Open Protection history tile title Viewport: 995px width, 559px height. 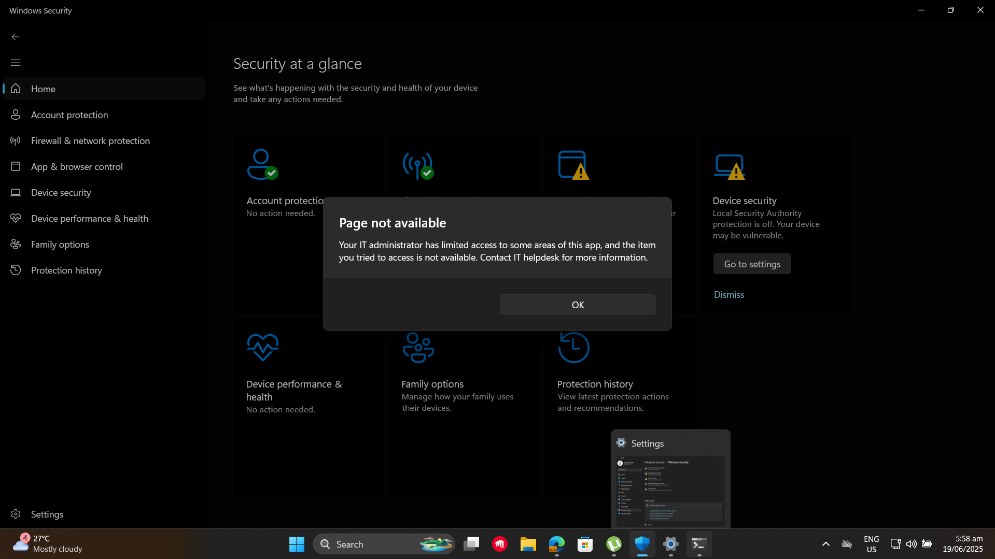595,384
